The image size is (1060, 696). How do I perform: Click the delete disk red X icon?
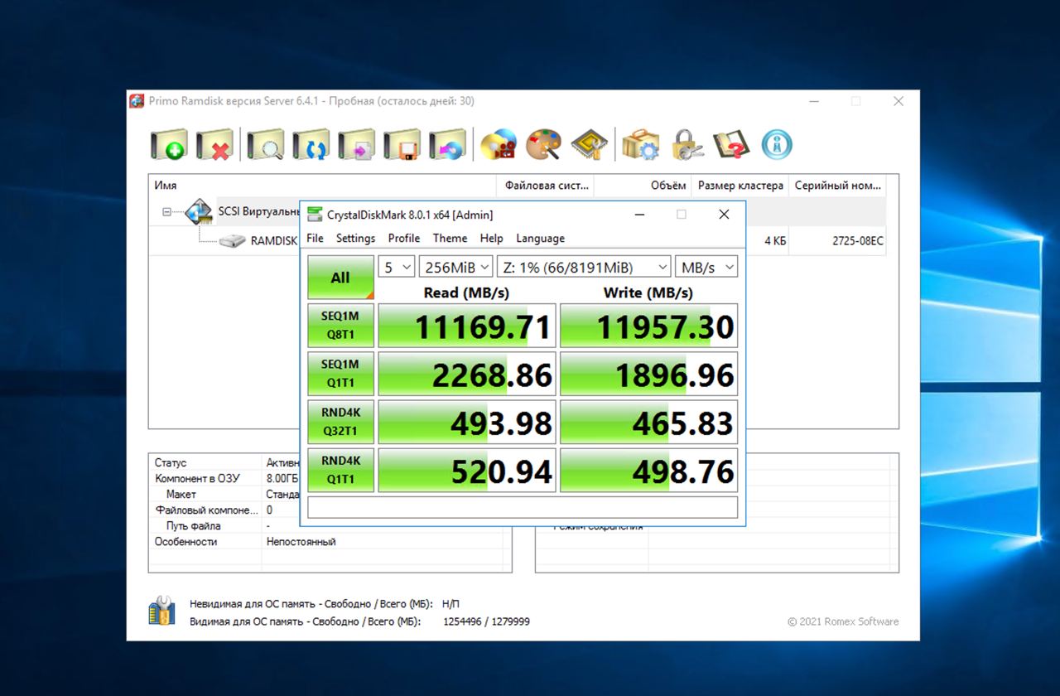coord(214,145)
